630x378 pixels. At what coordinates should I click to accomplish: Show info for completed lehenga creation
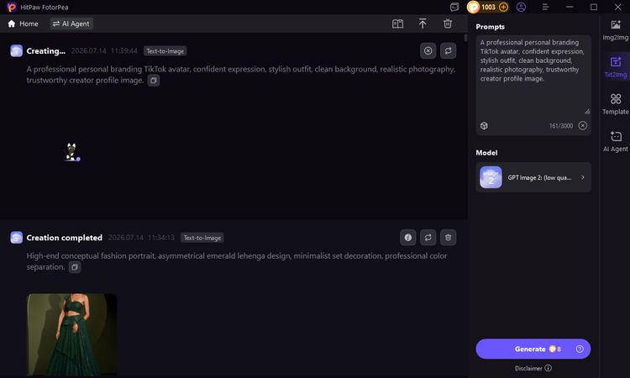pyautogui.click(x=407, y=238)
